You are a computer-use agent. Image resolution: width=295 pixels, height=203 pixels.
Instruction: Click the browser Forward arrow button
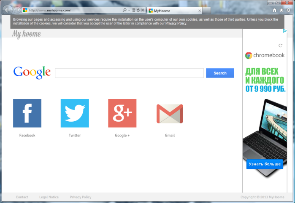[x=17, y=10]
